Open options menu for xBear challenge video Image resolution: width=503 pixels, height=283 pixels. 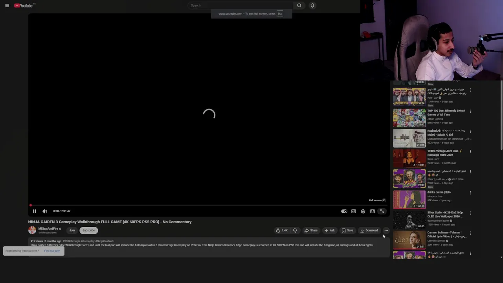coord(470,172)
